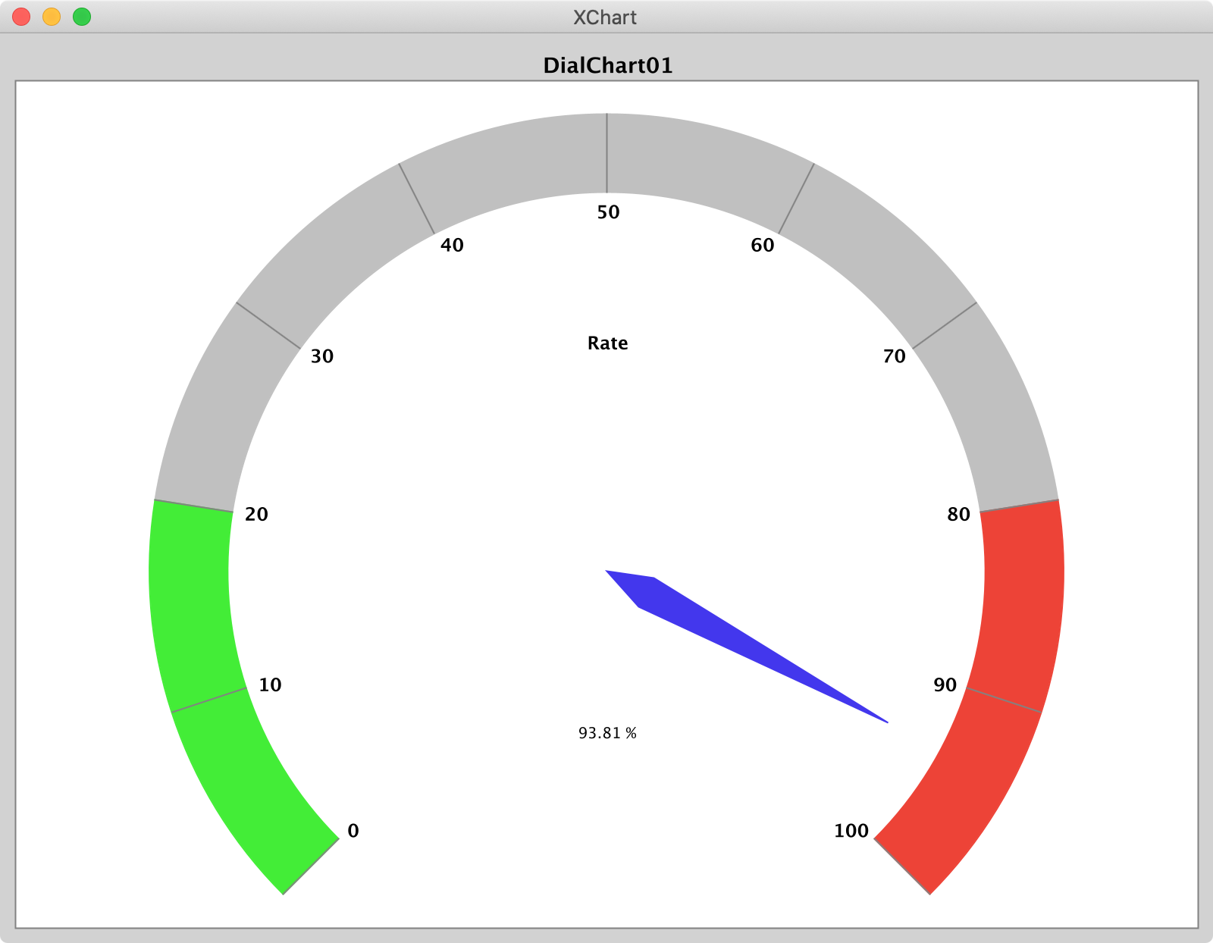Click the 93.81 % value readout
Screen dimensions: 1213x943
607,733
